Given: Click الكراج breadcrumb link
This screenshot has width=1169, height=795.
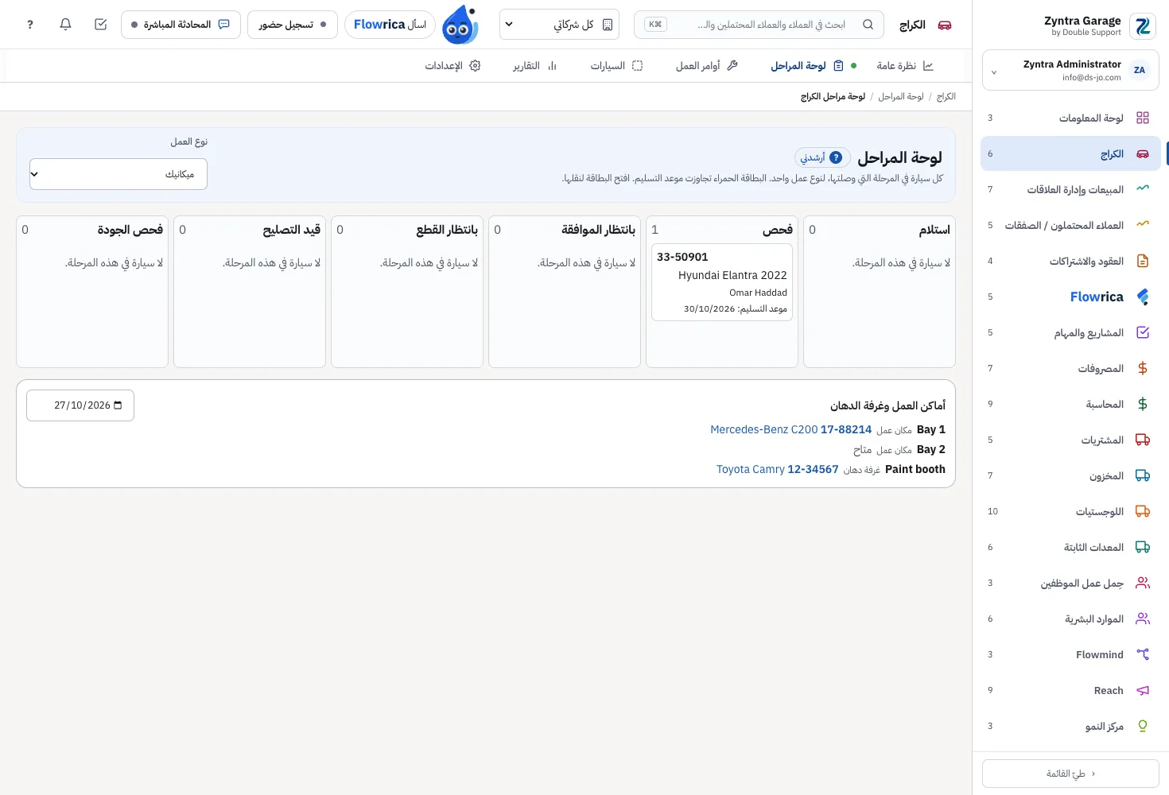Looking at the screenshot, I should pos(946,97).
